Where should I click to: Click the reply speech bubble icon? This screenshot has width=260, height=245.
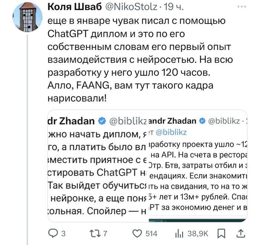pyautogui.click(x=53, y=233)
